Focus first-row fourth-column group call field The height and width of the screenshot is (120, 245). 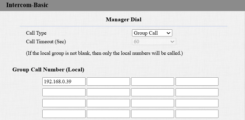[x=197, y=81]
